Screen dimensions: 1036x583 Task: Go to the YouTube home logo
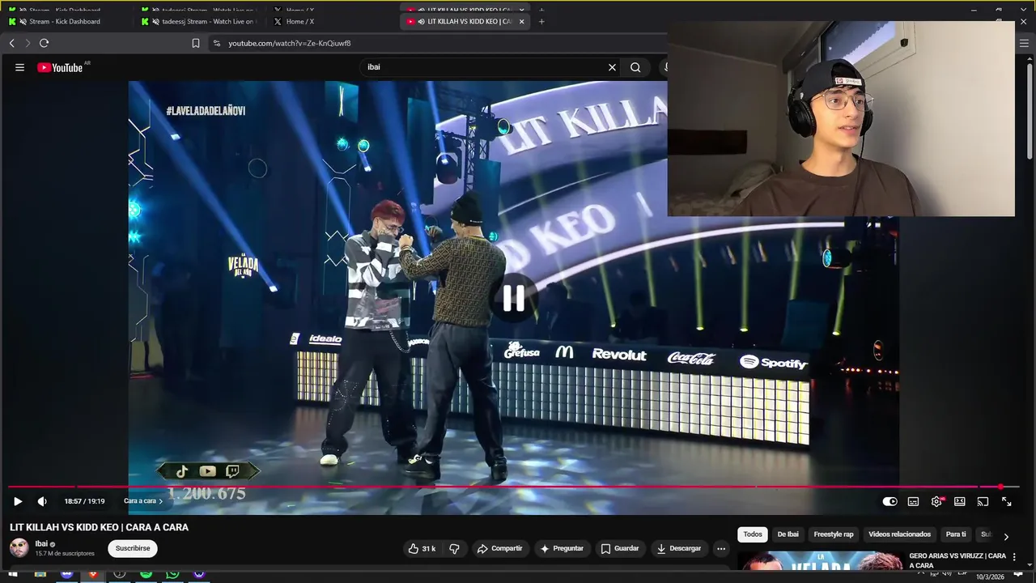coord(60,67)
